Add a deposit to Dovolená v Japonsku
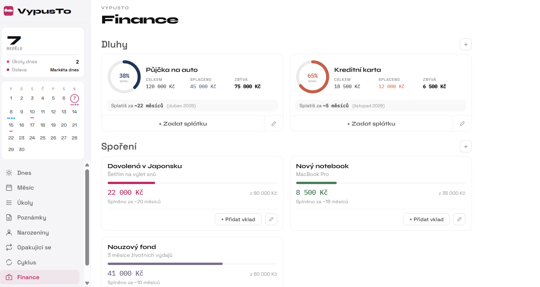Screen dimensions: 540x287 pyautogui.click(x=238, y=219)
